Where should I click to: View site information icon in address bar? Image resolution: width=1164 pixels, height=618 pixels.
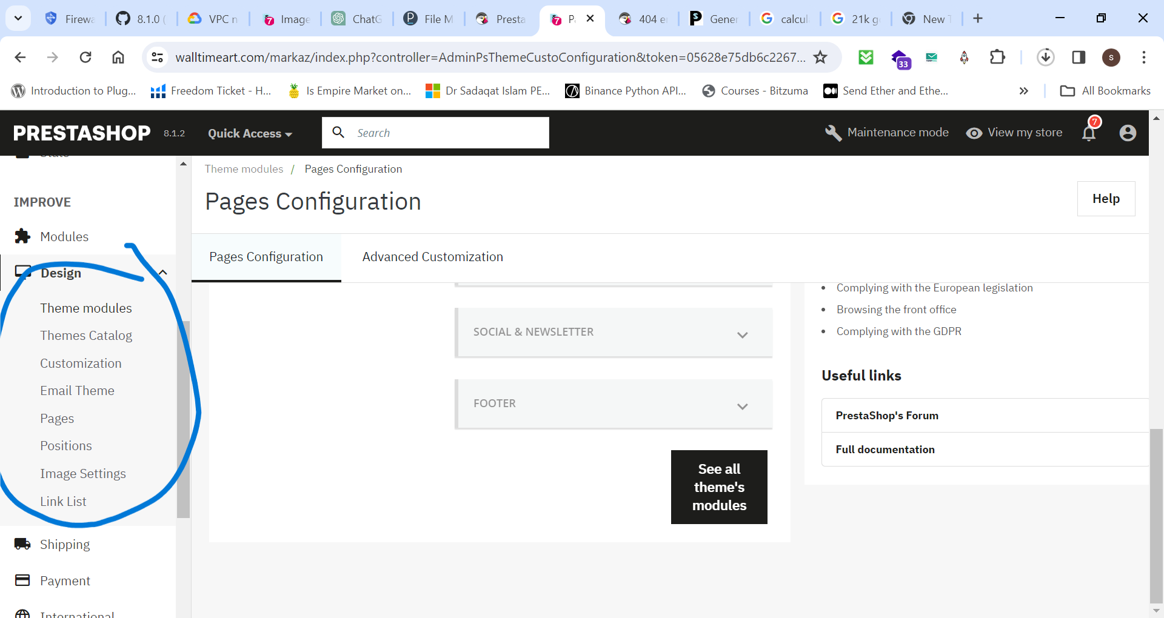[x=158, y=57]
